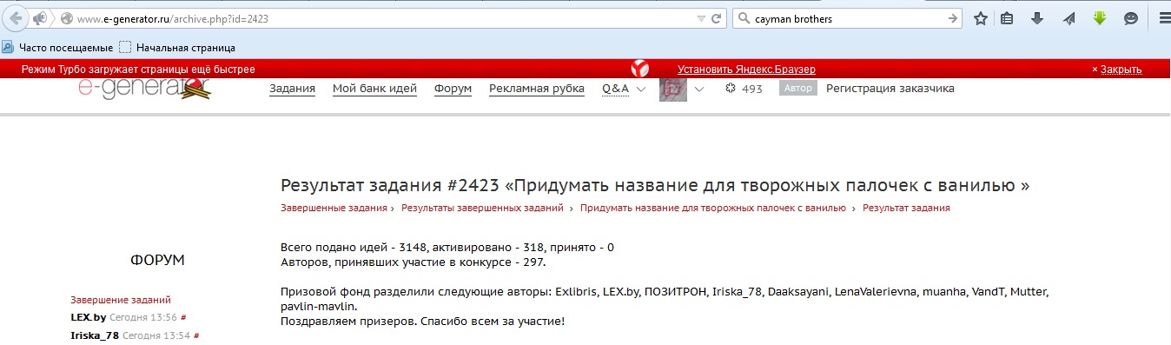Screen dimensions: 1171x345
Task: Open the URL history dropdown arrow
Action: pyautogui.click(x=702, y=18)
